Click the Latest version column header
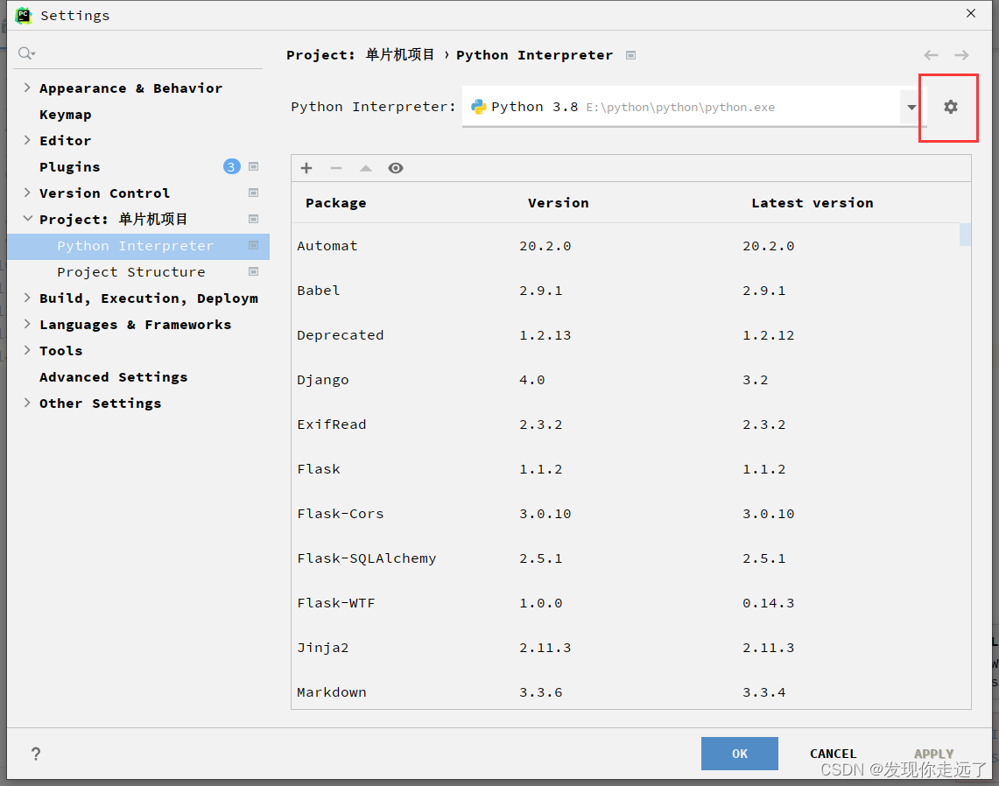Screen dimensions: 999x786 click(x=813, y=203)
